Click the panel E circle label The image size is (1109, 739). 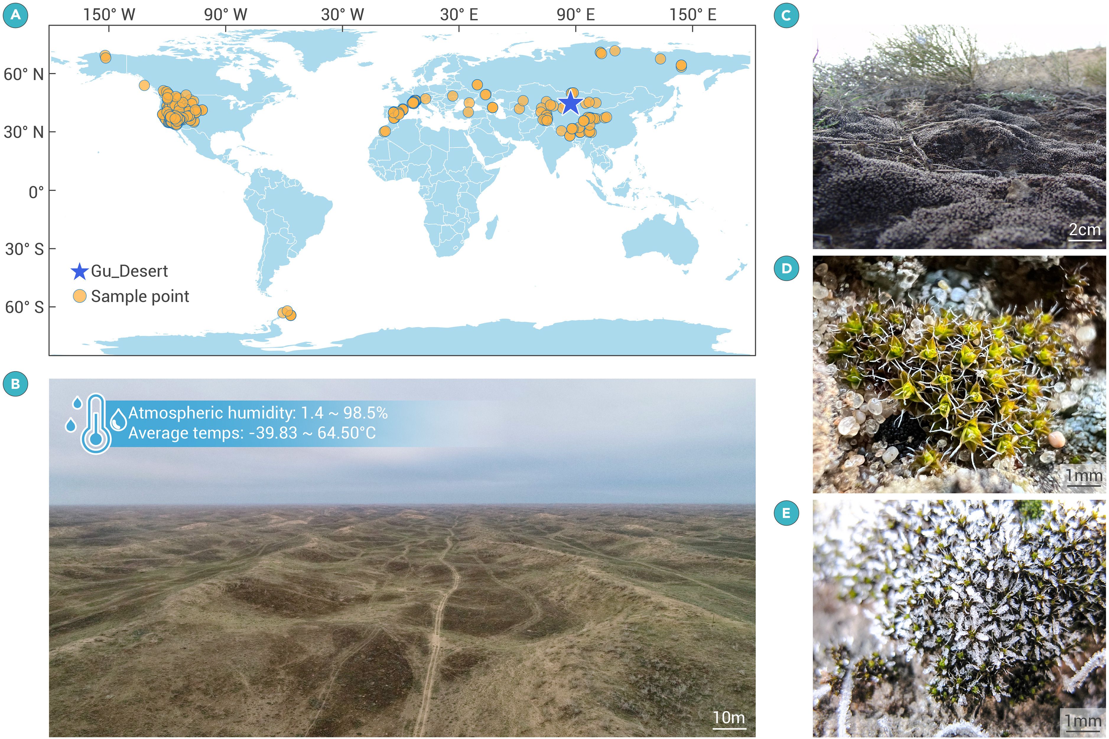[x=786, y=513]
